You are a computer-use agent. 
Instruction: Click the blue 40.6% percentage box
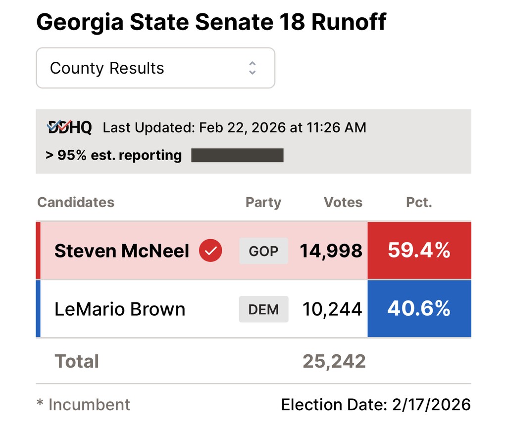[x=419, y=309]
